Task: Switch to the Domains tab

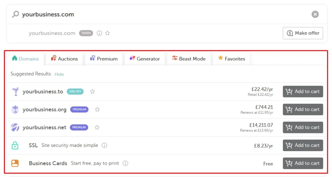Action: (x=25, y=59)
